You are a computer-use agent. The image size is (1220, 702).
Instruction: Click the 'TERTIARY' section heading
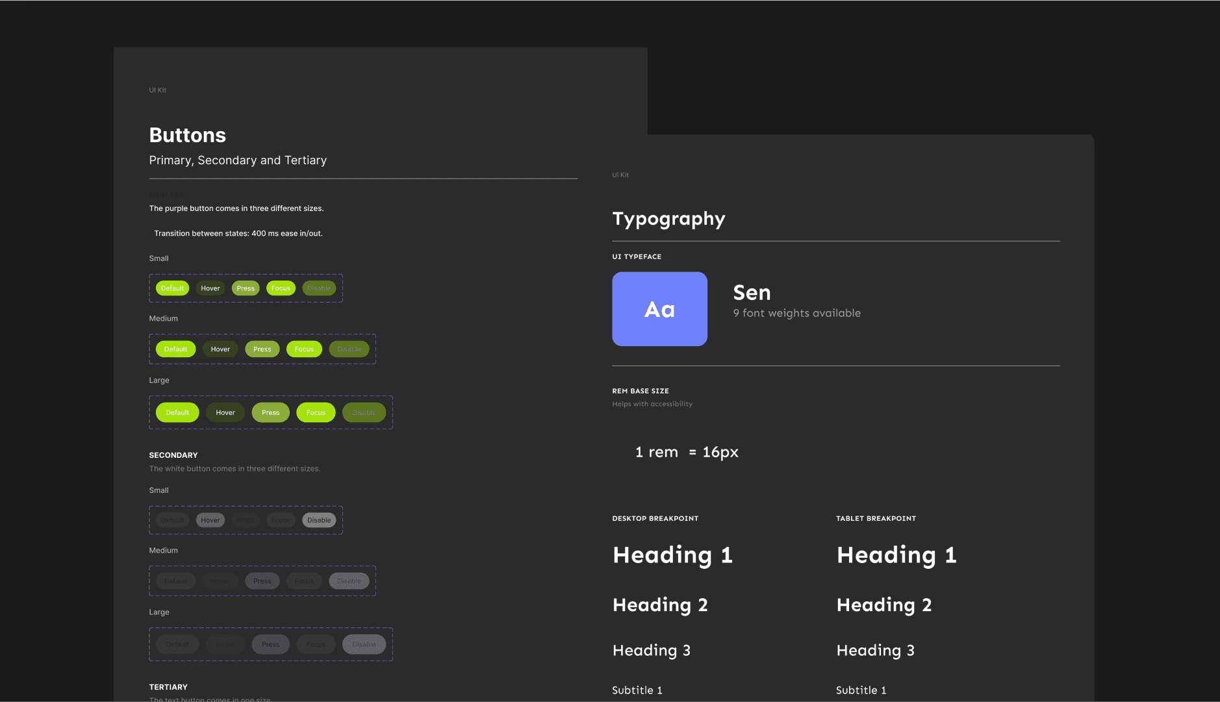168,687
